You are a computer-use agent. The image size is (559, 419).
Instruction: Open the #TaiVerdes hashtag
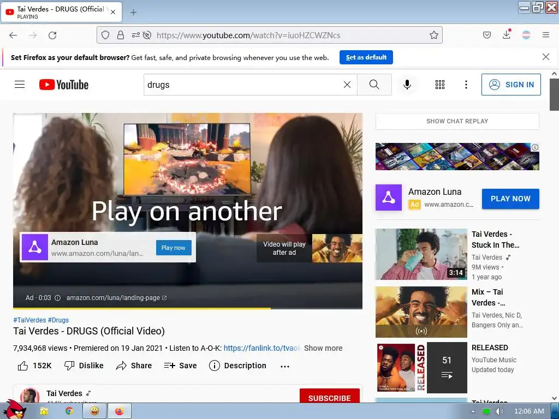coord(29,320)
